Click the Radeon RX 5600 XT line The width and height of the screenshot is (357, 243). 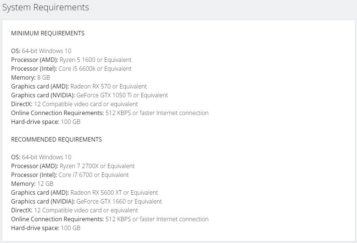coord(84,192)
